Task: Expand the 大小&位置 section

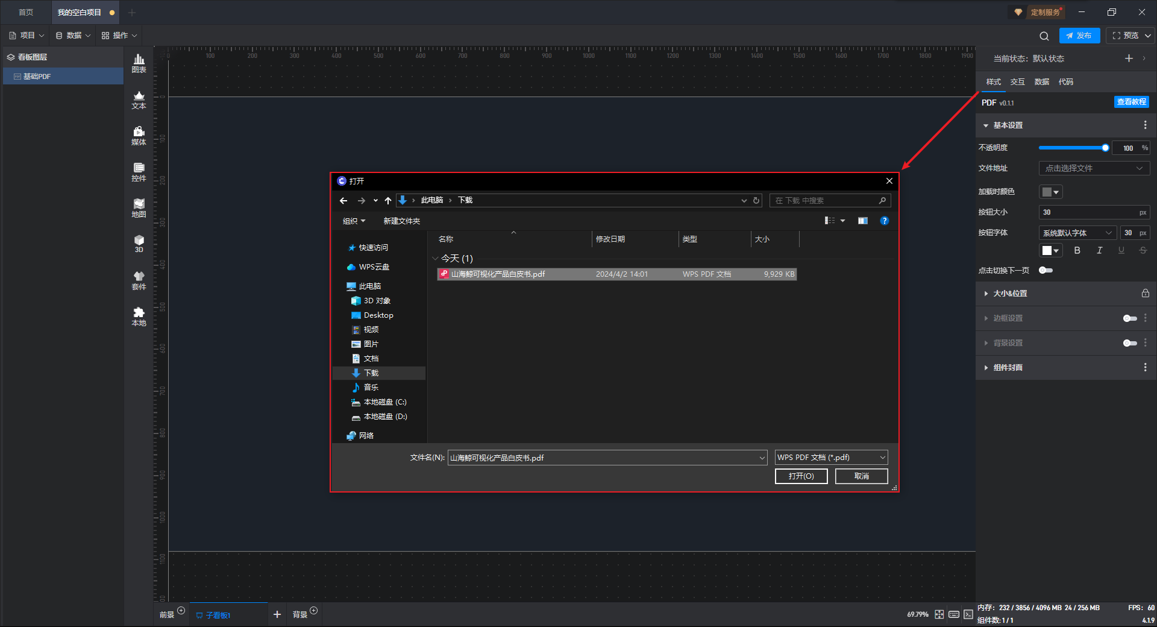Action: (1010, 294)
